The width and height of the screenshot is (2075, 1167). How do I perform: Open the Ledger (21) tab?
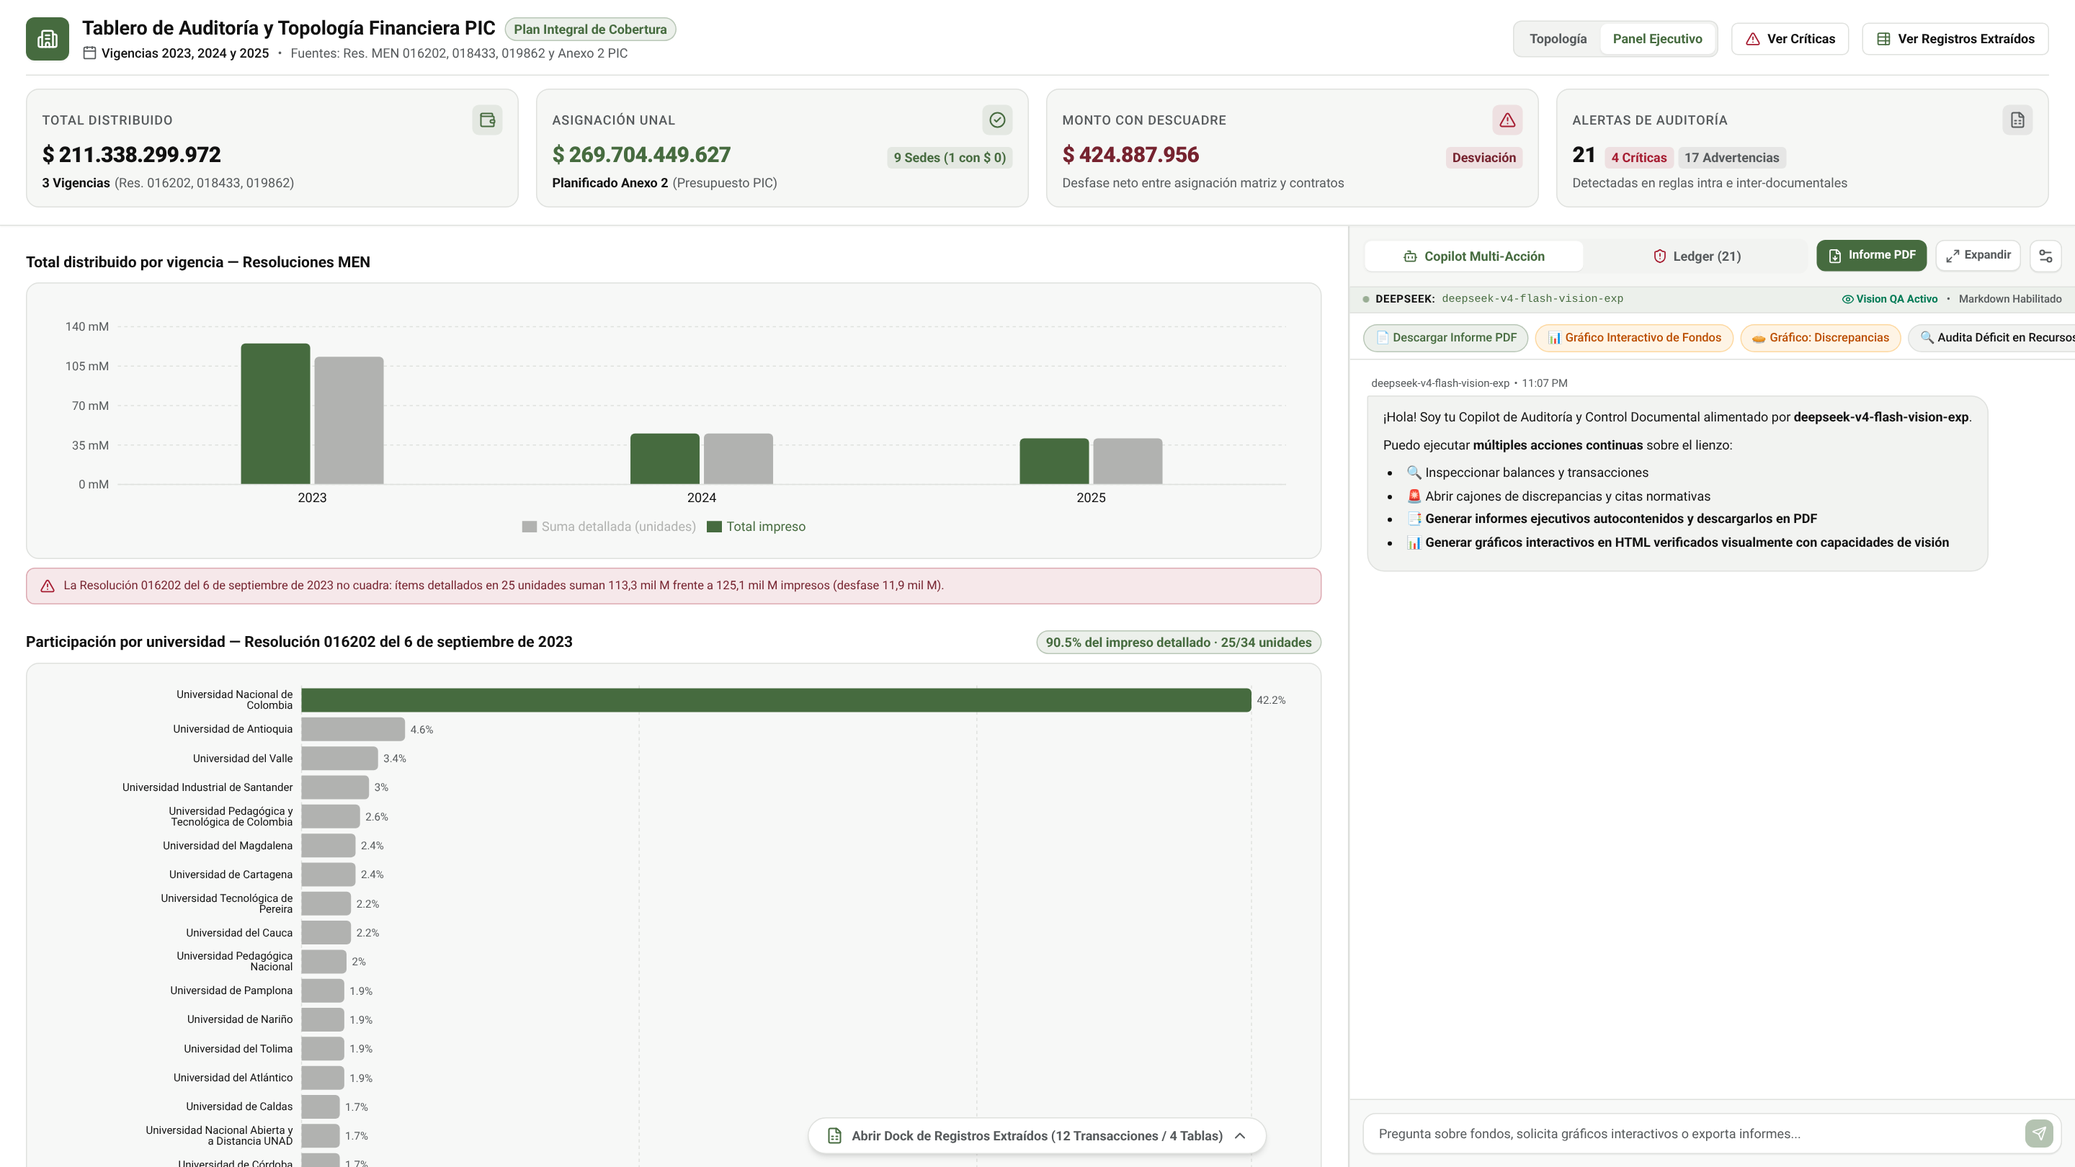click(1695, 256)
